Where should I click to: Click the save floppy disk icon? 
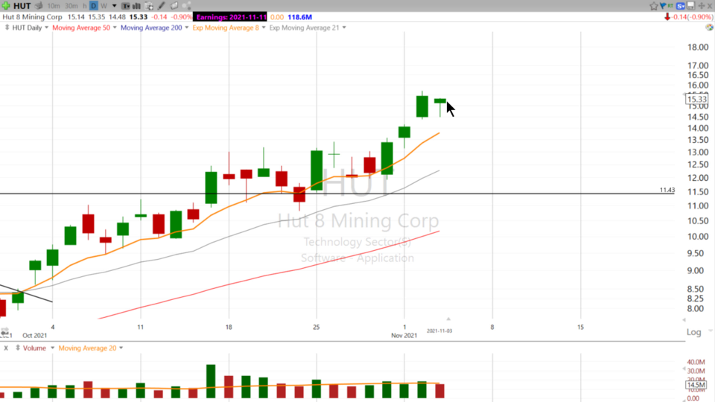pyautogui.click(x=690, y=6)
